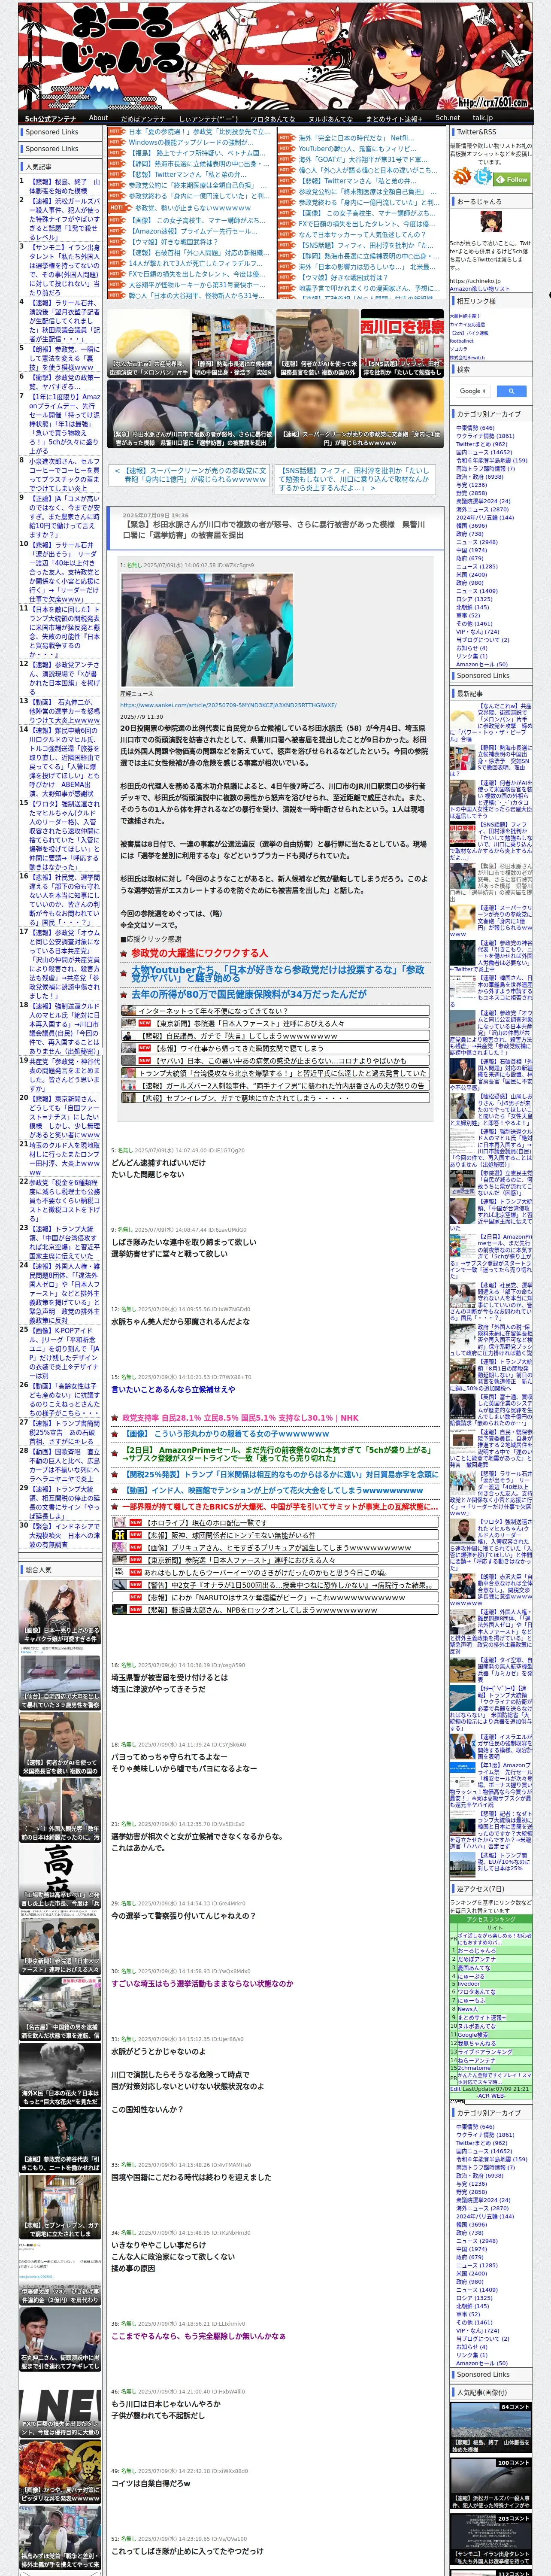Click red star beside 去年の所得が80万 link

coord(124,995)
